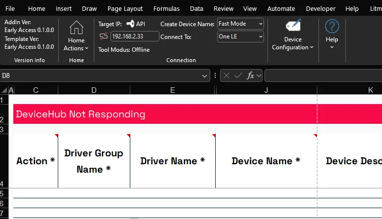Expand the fx function dropdown arrow

[x=259, y=76]
